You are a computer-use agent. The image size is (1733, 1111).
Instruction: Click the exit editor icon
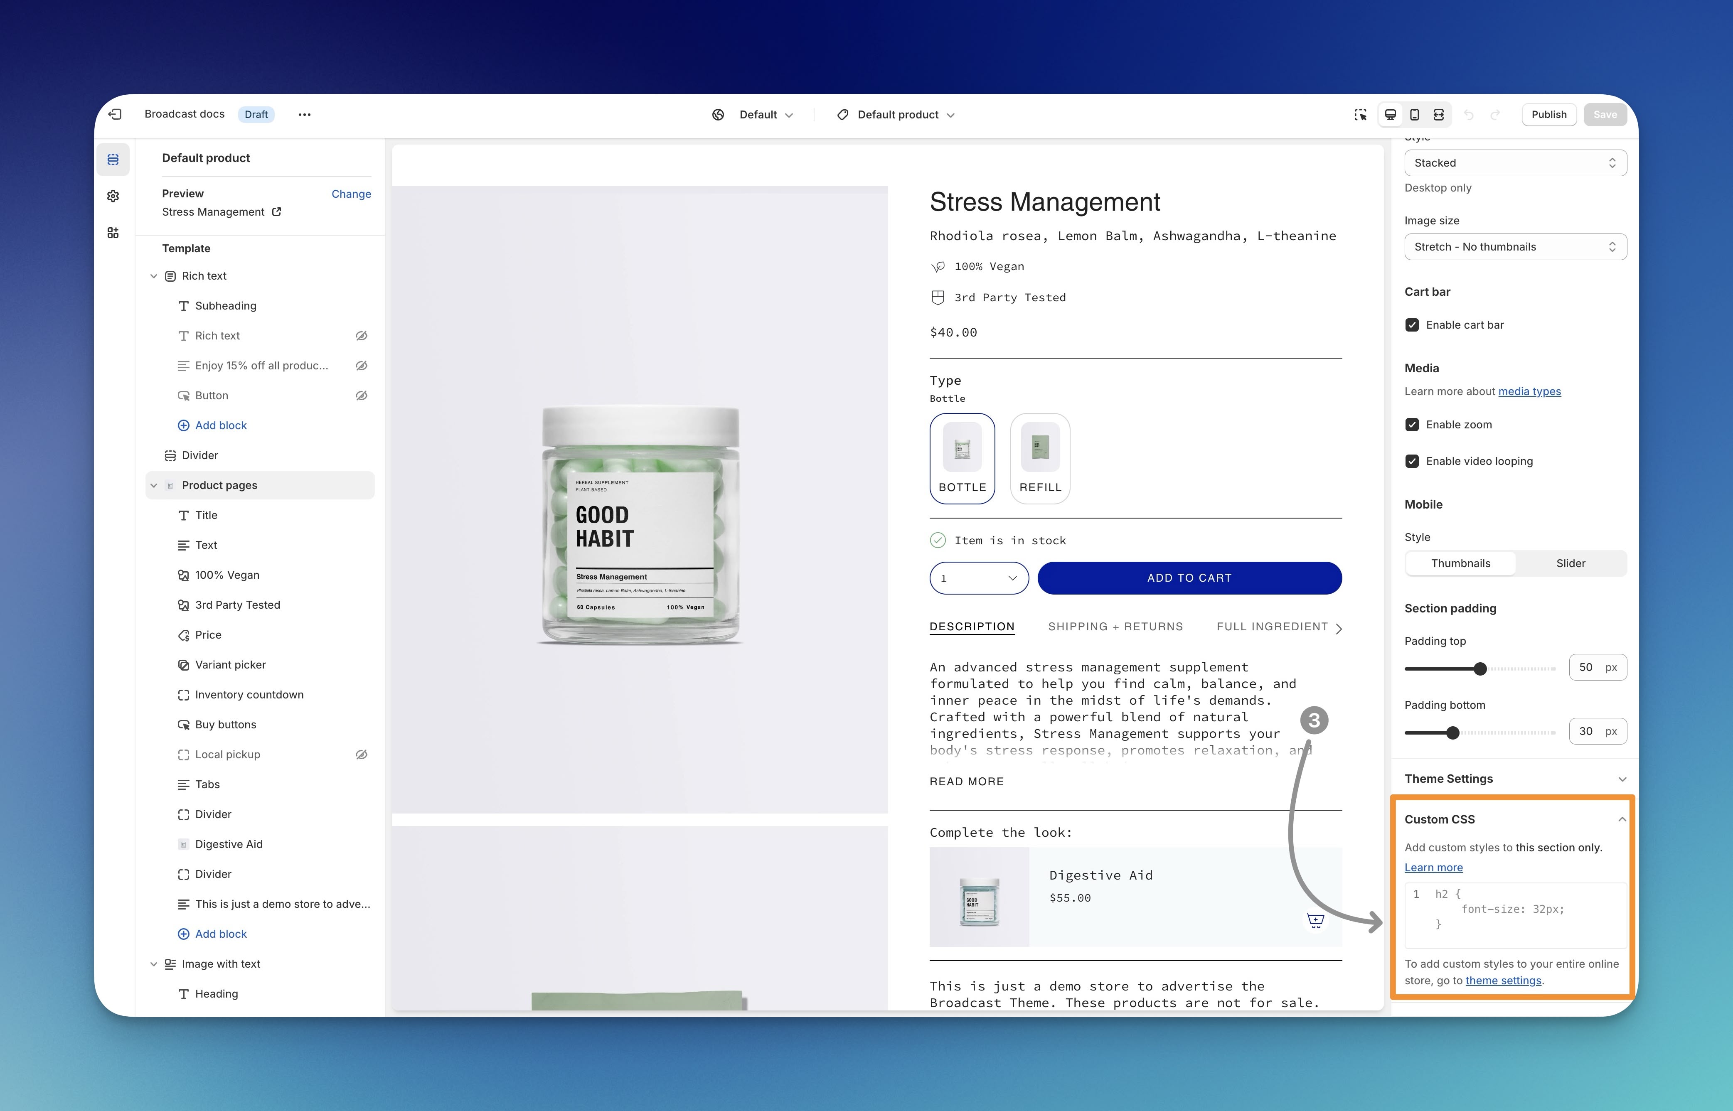[115, 114]
